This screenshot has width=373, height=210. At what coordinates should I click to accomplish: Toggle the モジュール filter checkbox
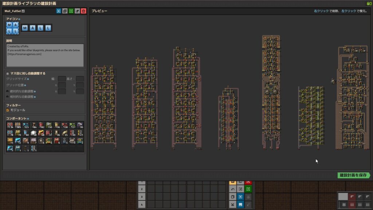pyautogui.click(x=8, y=110)
